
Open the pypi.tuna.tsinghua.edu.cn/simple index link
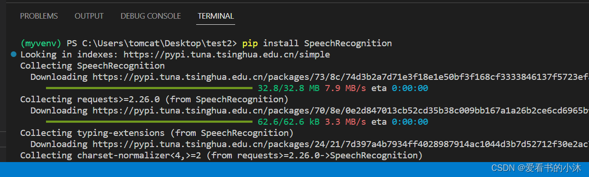227,55
